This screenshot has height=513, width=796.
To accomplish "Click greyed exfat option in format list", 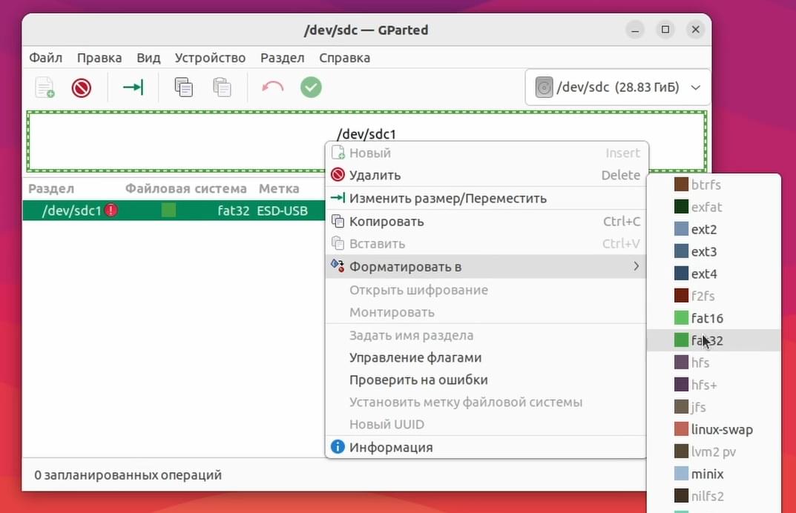I will pos(714,207).
